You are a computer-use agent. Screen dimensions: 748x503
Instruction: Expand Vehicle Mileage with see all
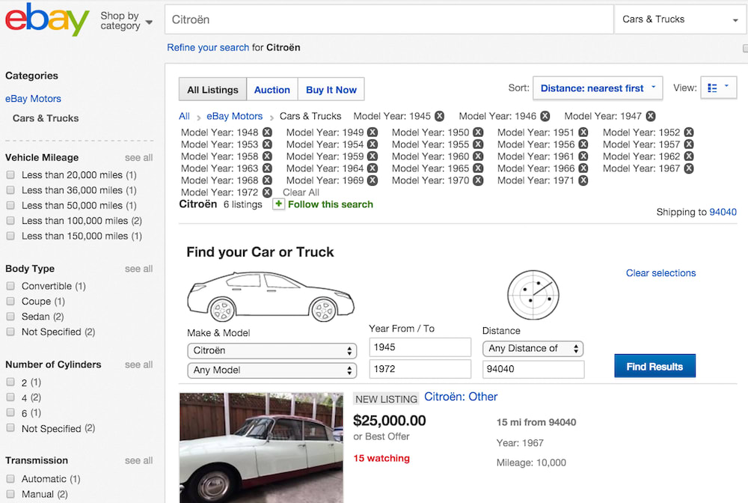pyautogui.click(x=139, y=157)
